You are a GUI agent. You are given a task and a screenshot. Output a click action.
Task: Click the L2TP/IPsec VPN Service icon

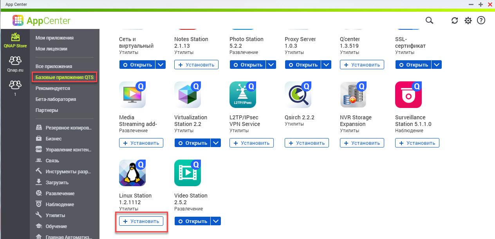click(243, 95)
